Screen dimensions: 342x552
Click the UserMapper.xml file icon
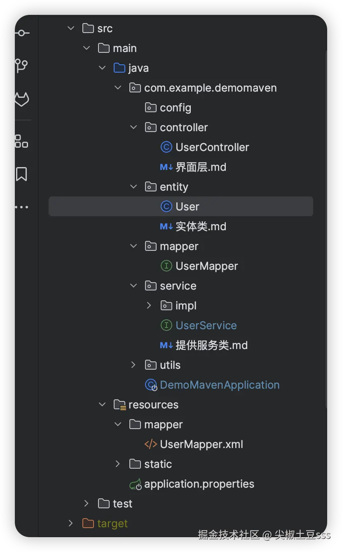(151, 444)
